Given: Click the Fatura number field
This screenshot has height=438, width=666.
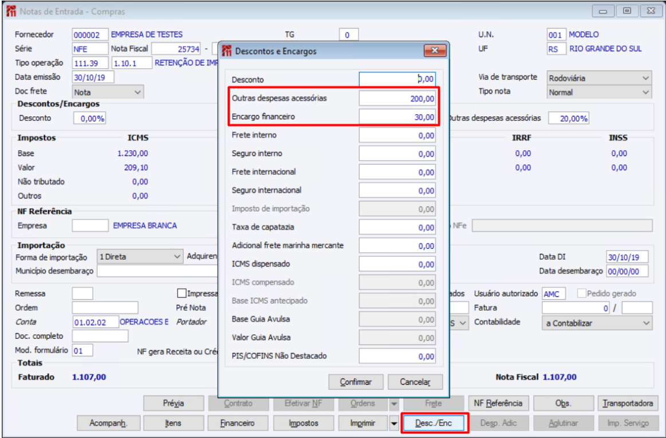Looking at the screenshot, I should pyautogui.click(x=576, y=307).
